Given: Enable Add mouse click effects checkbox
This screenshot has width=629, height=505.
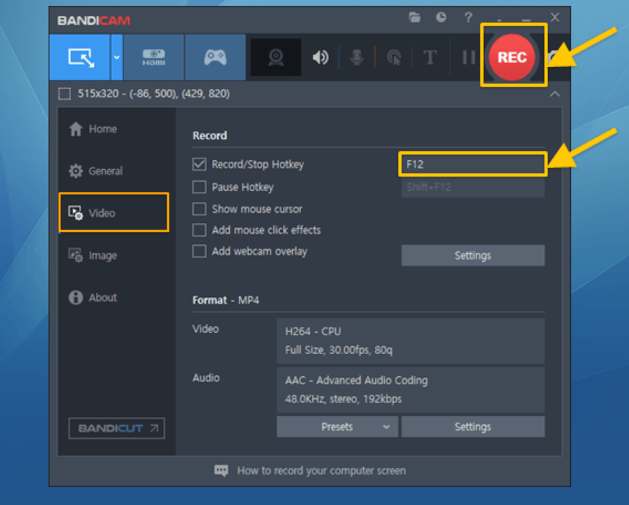Looking at the screenshot, I should click(x=199, y=230).
